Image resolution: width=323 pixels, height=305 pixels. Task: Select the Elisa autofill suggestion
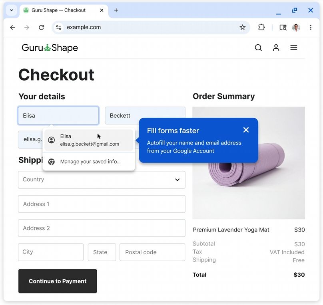tap(89, 140)
